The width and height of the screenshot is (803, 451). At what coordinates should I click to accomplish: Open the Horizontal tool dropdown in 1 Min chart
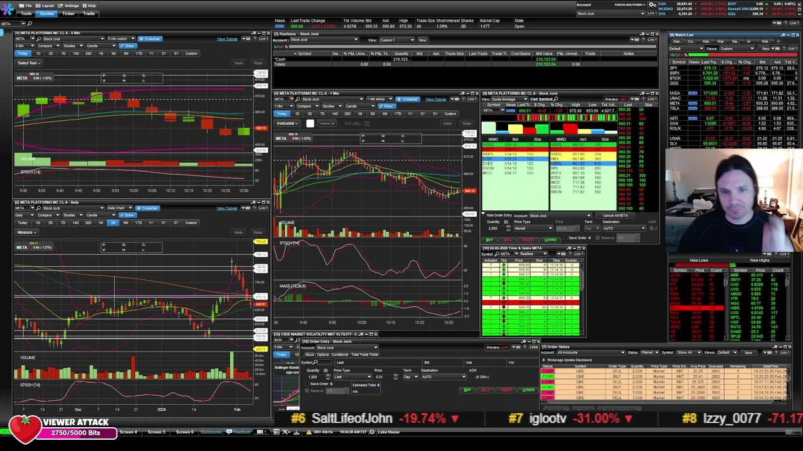287,123
